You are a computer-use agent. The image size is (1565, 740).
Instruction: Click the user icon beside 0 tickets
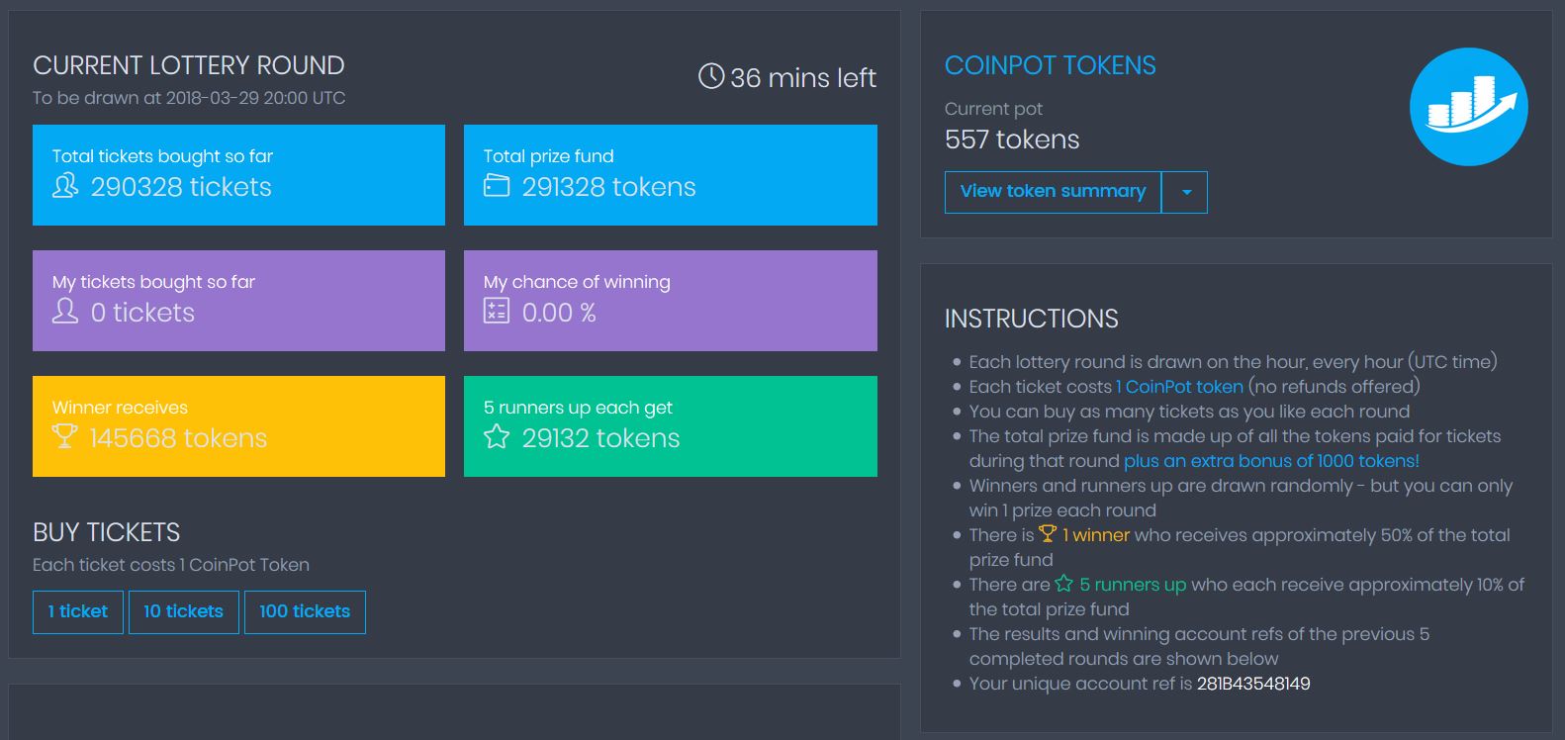(65, 312)
